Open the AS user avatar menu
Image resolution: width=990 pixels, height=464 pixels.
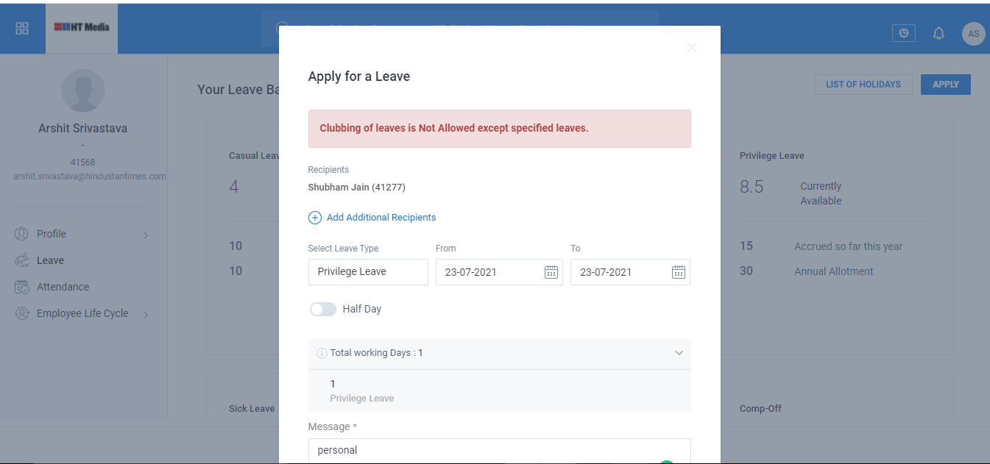(973, 34)
